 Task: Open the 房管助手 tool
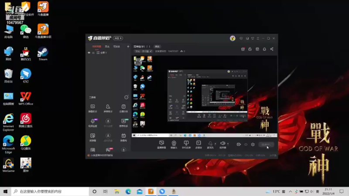[x=108, y=108]
